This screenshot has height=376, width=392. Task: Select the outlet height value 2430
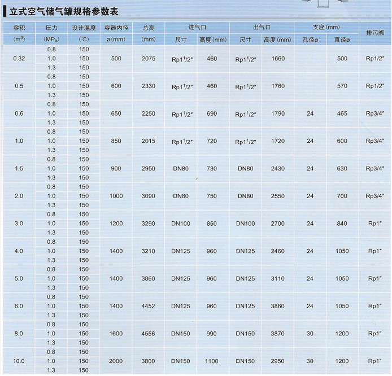click(277, 168)
